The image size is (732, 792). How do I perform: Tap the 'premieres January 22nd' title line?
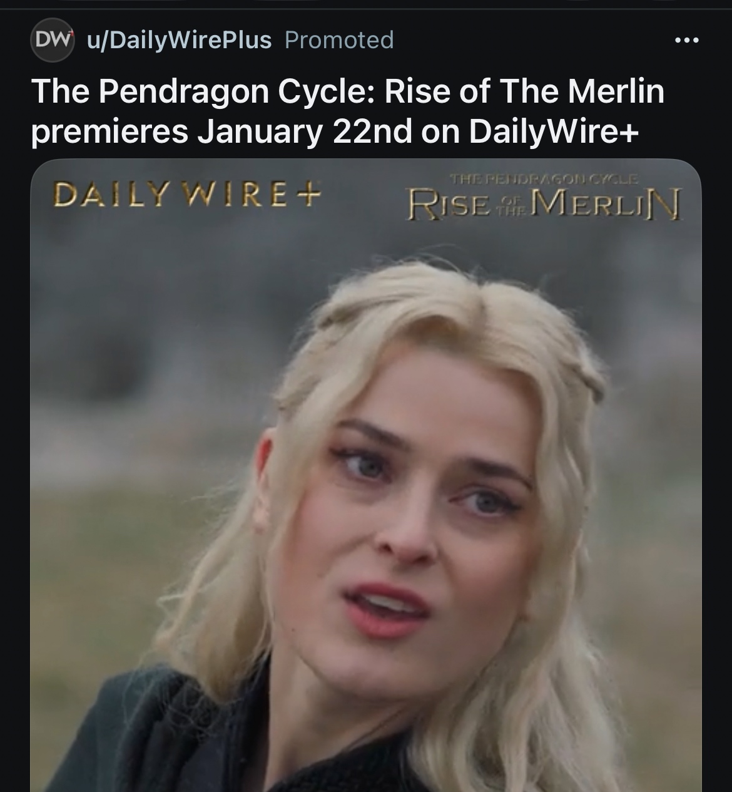pos(221,131)
